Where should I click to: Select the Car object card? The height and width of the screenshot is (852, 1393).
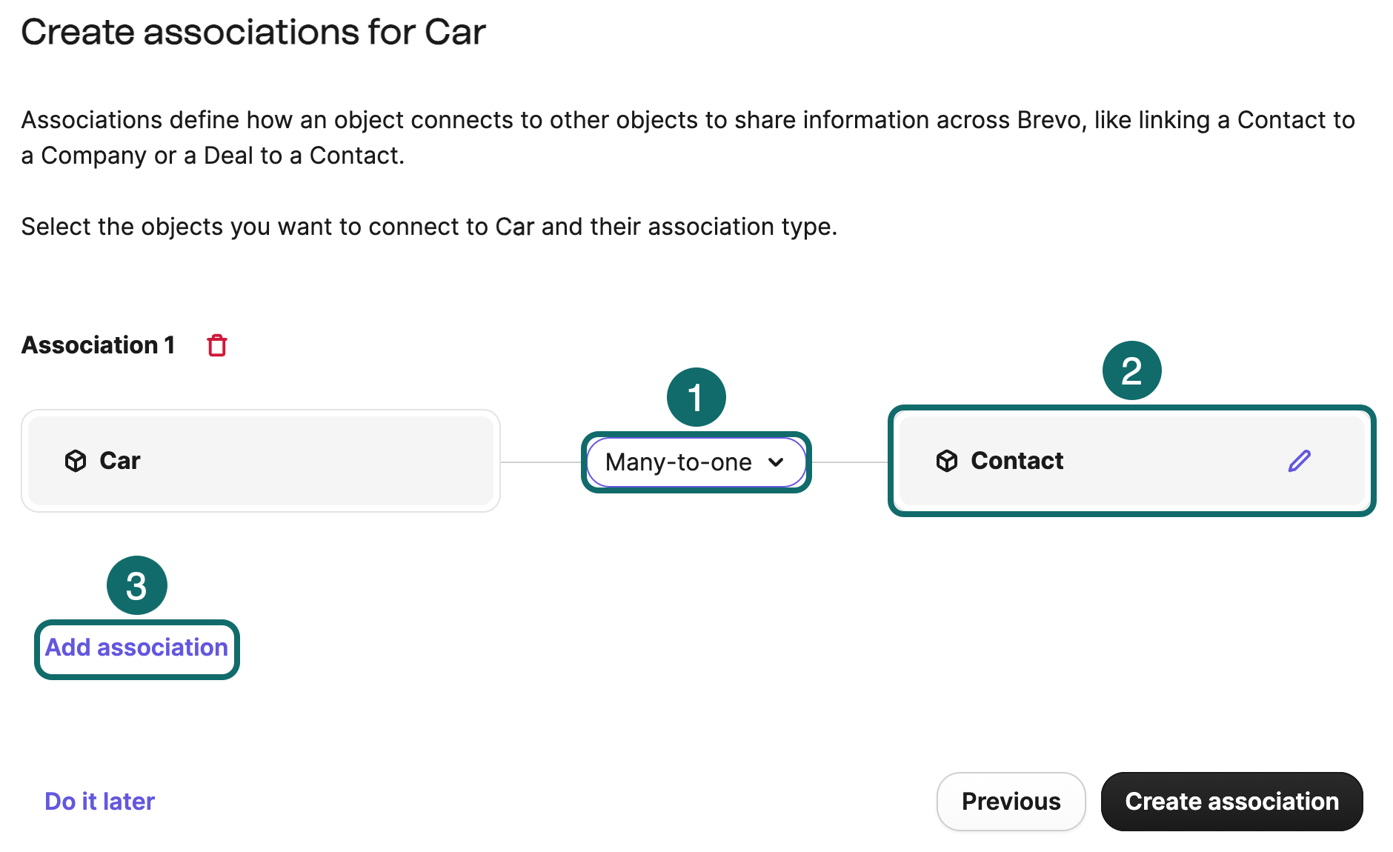pos(261,461)
